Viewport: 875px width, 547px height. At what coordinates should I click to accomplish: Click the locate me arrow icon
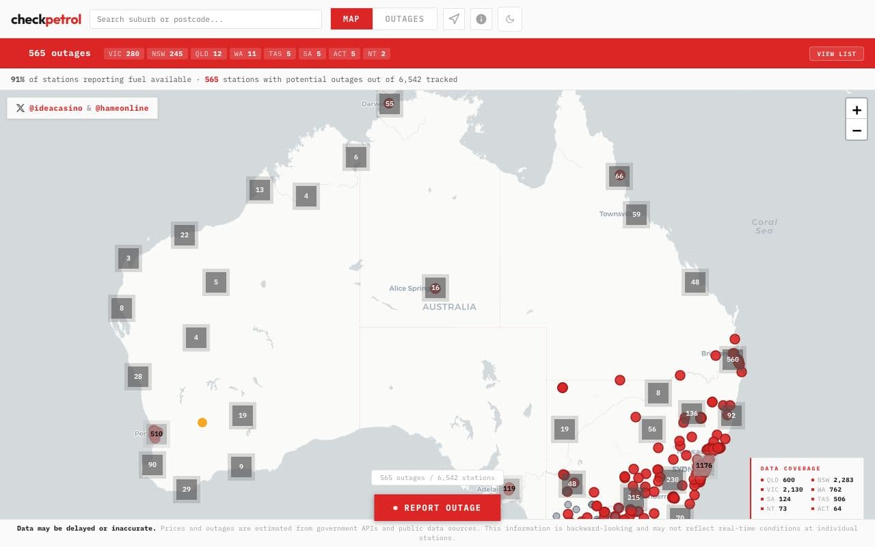pyautogui.click(x=454, y=19)
